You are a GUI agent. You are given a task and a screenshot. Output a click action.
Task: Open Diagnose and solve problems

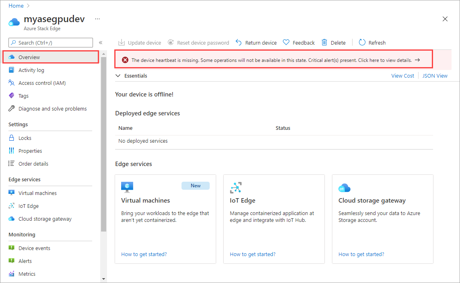click(52, 109)
